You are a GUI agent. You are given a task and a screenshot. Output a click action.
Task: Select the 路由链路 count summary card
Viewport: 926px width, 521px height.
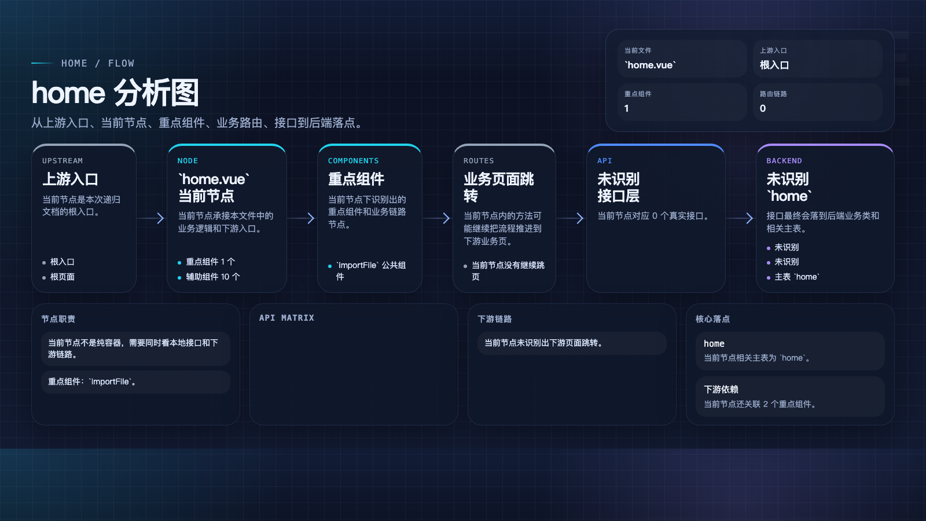818,102
